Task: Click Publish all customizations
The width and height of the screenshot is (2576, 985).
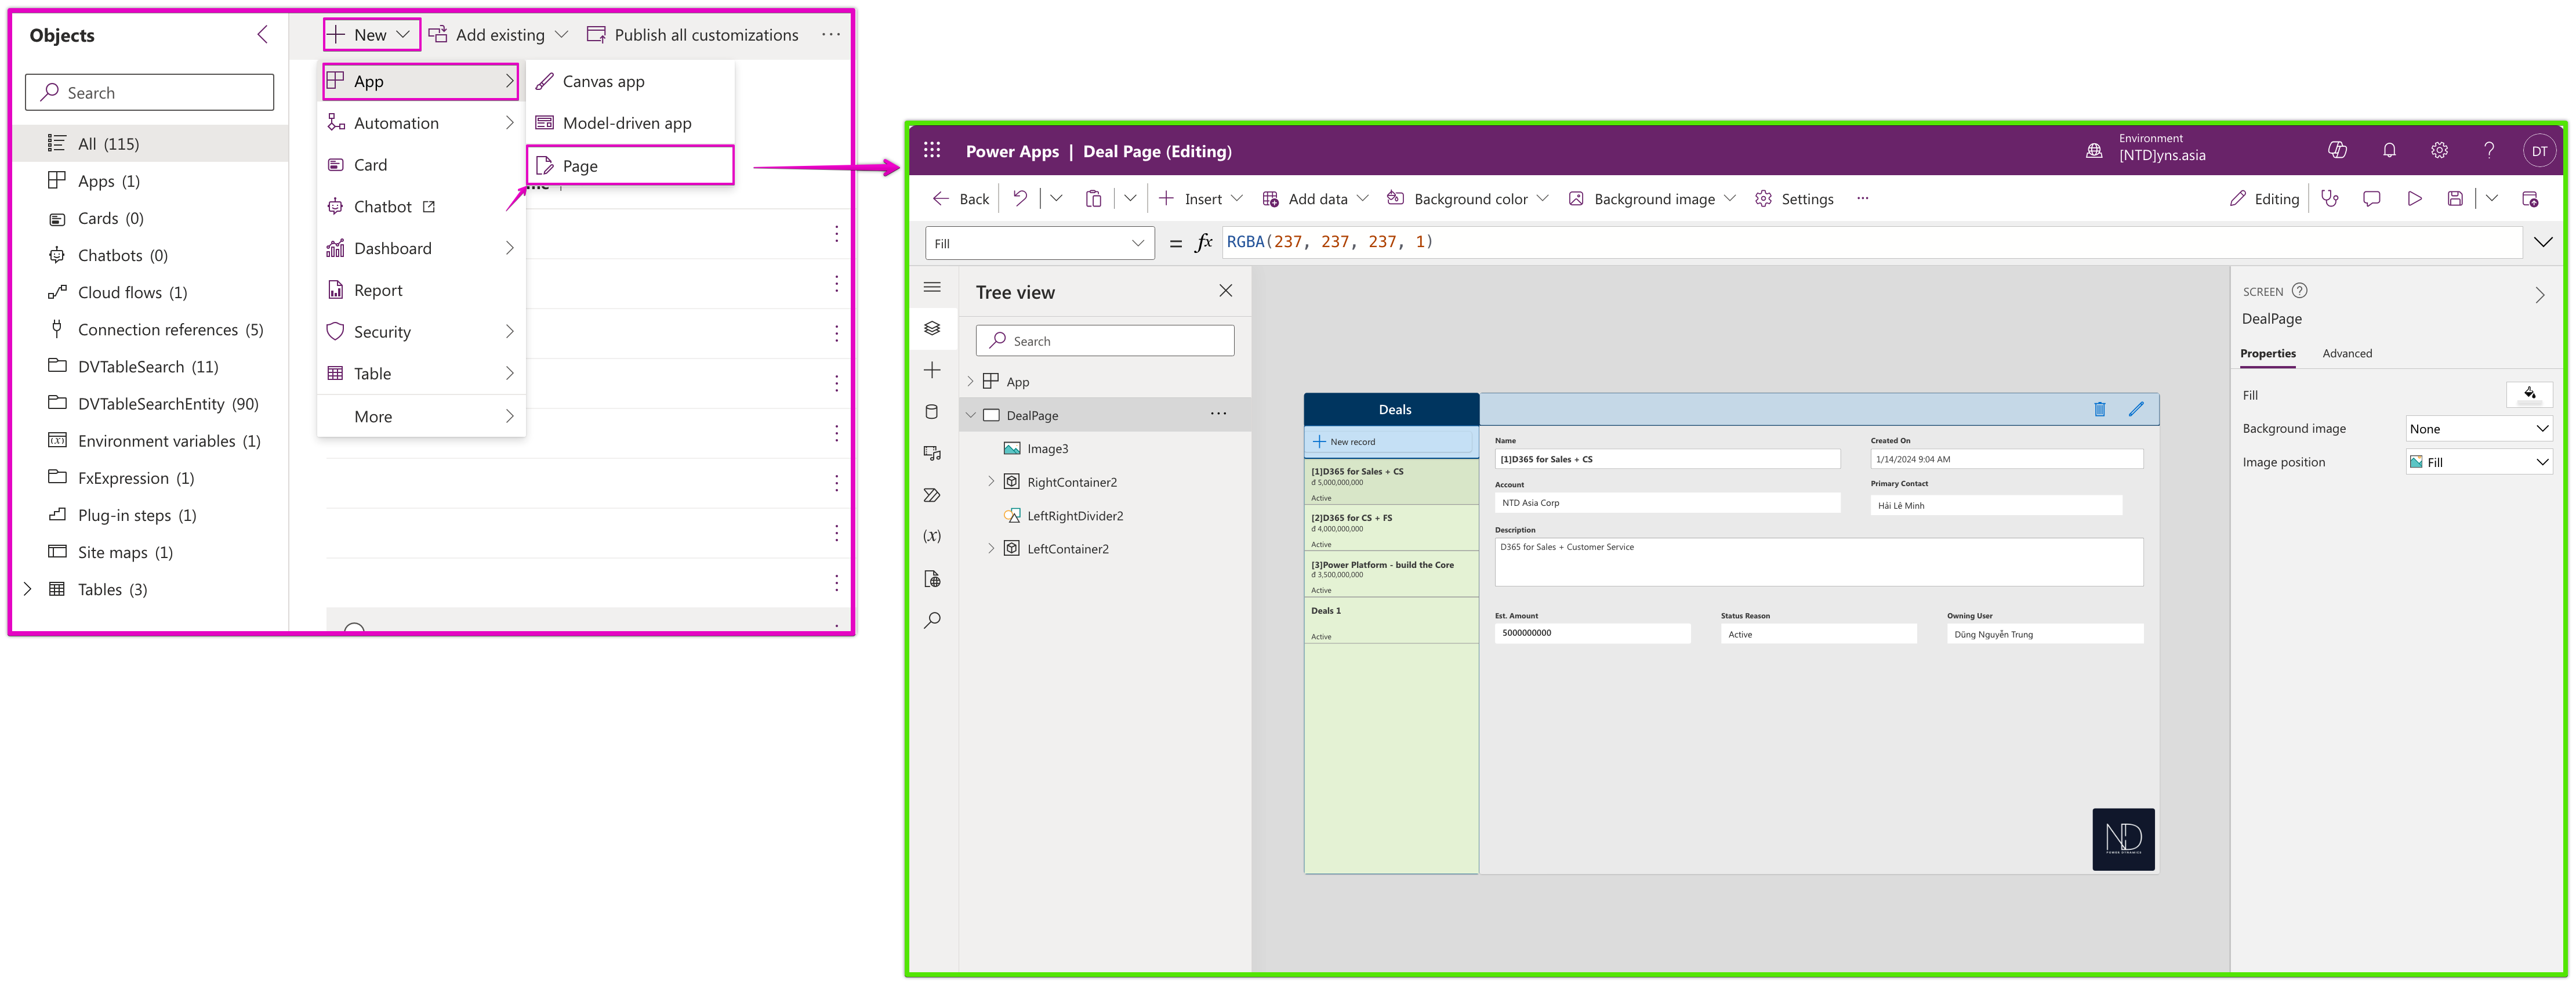Action: pos(692,35)
